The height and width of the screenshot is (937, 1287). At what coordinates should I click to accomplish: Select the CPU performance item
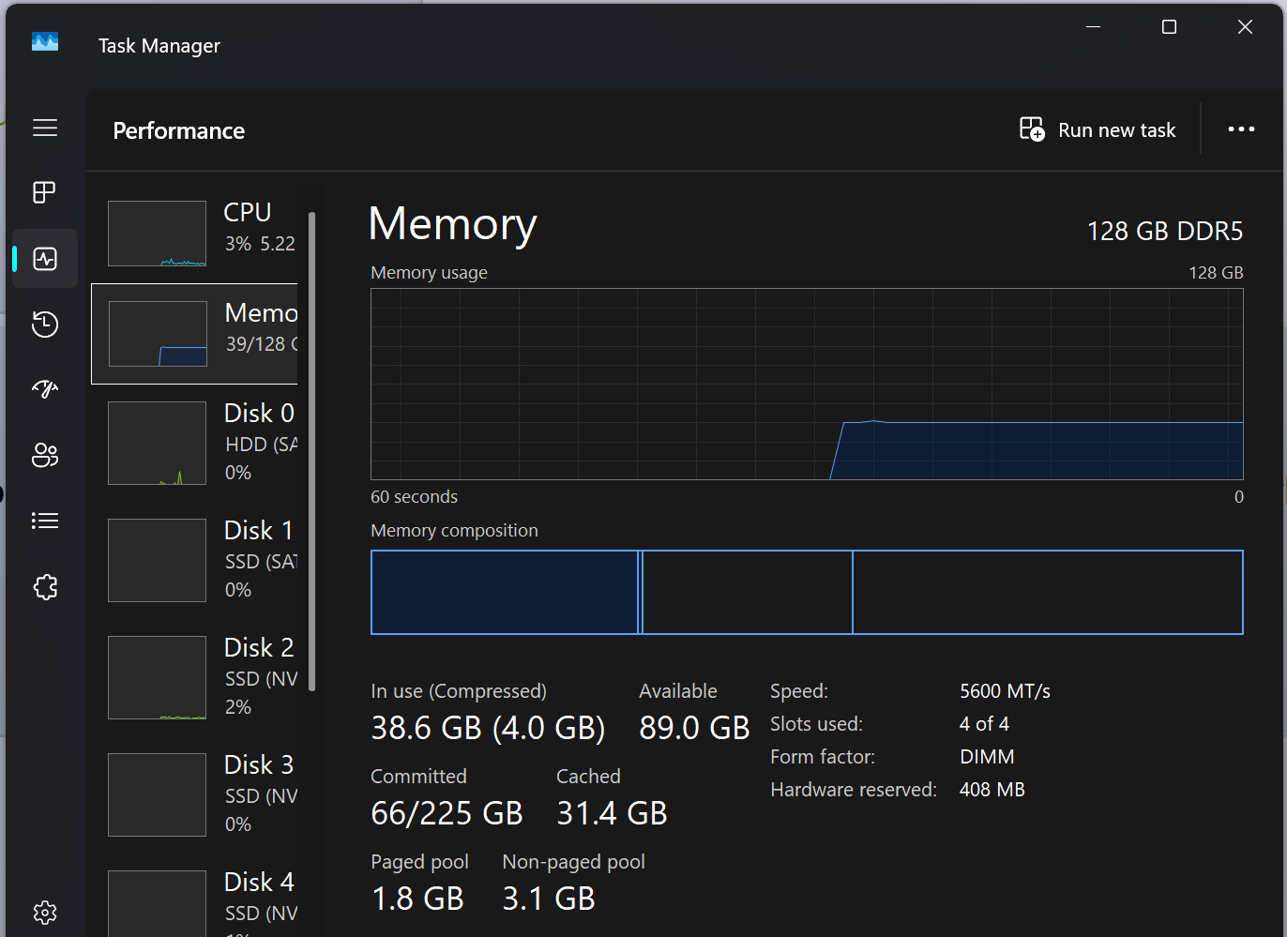(x=194, y=233)
